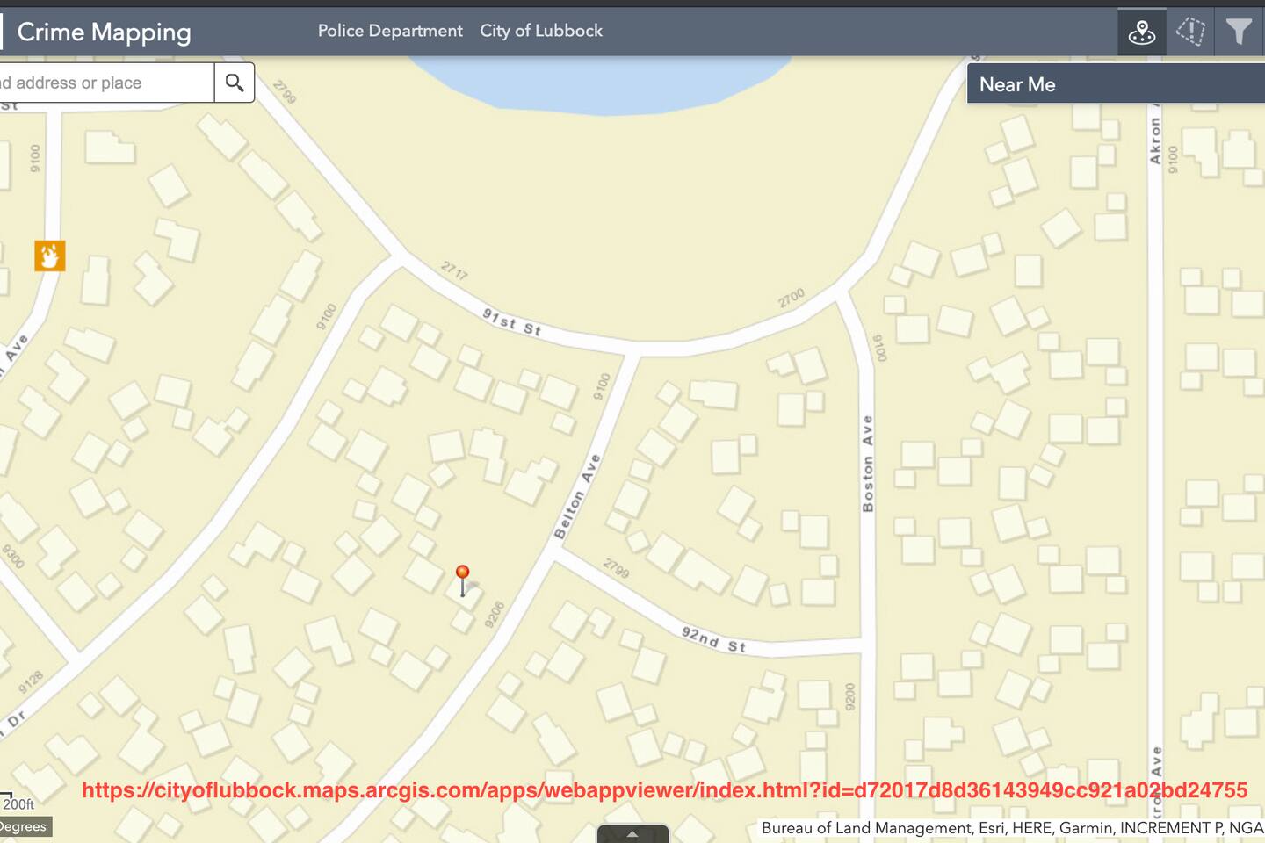This screenshot has width=1265, height=843.
Task: Select the orange fire incident marker
Action: click(50, 256)
